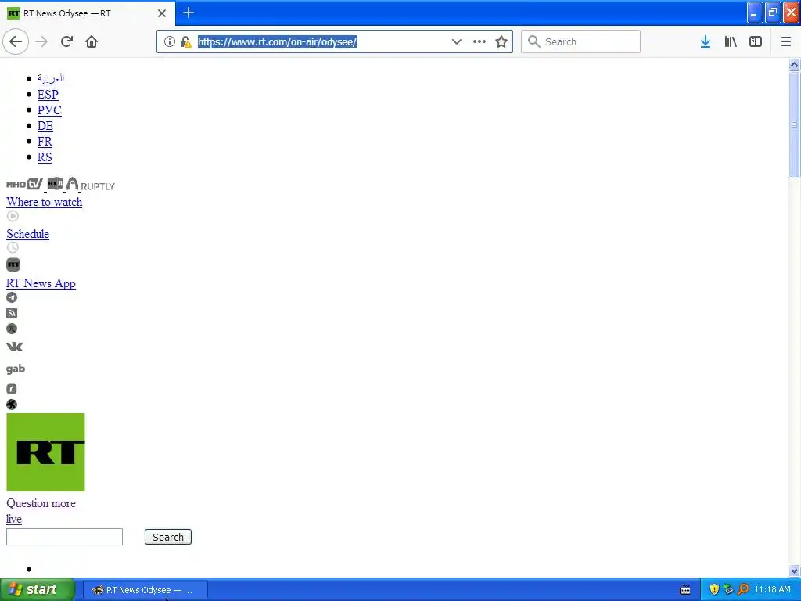The image size is (801, 601).
Task: Bookmark this page with the star
Action: (x=501, y=41)
